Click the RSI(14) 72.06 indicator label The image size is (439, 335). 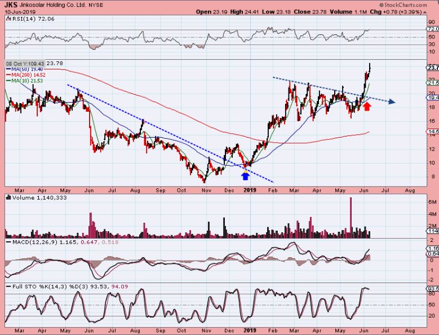tap(33, 19)
